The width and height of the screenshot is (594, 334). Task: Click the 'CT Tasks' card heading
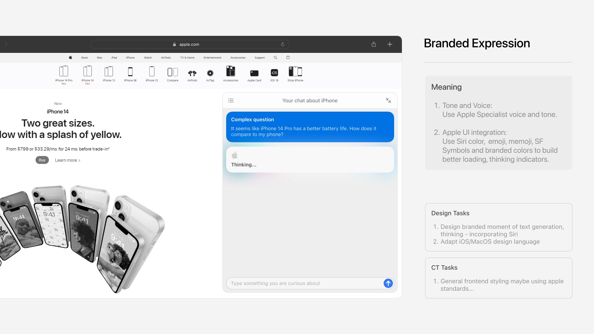(x=444, y=268)
